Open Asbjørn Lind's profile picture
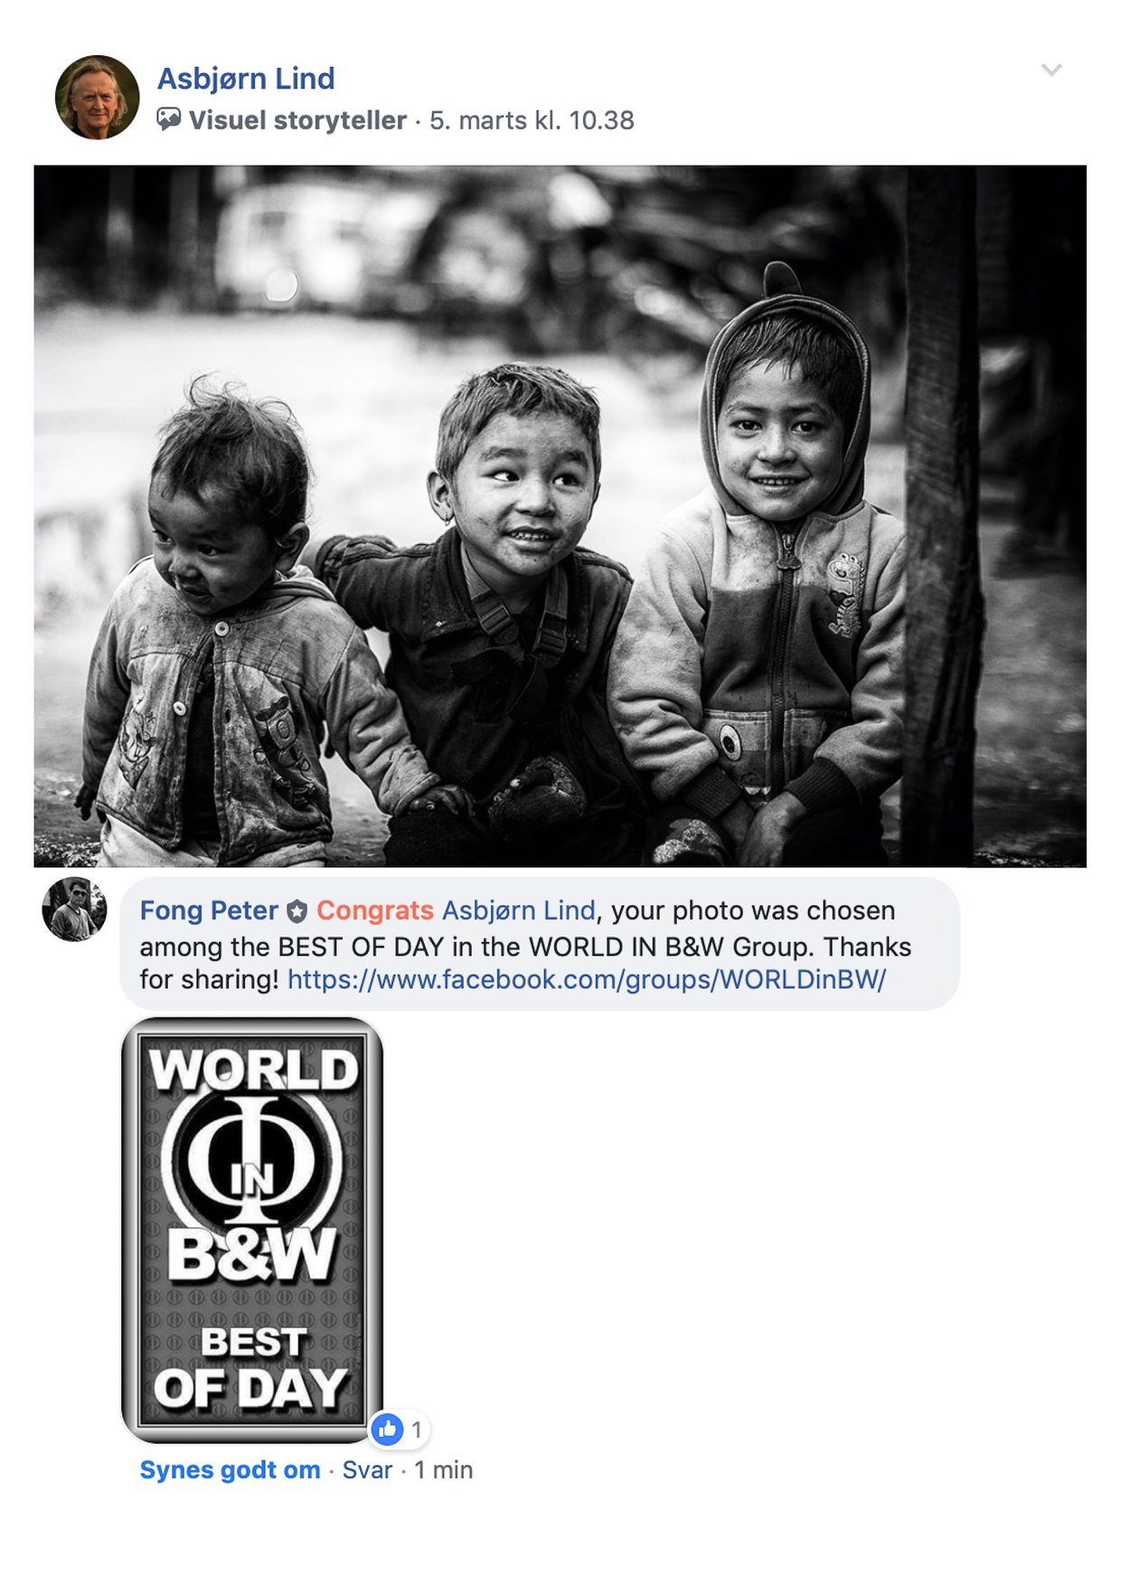 98,98
